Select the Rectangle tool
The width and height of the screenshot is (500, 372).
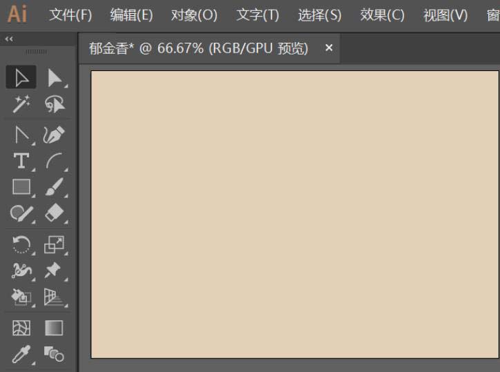coord(21,187)
